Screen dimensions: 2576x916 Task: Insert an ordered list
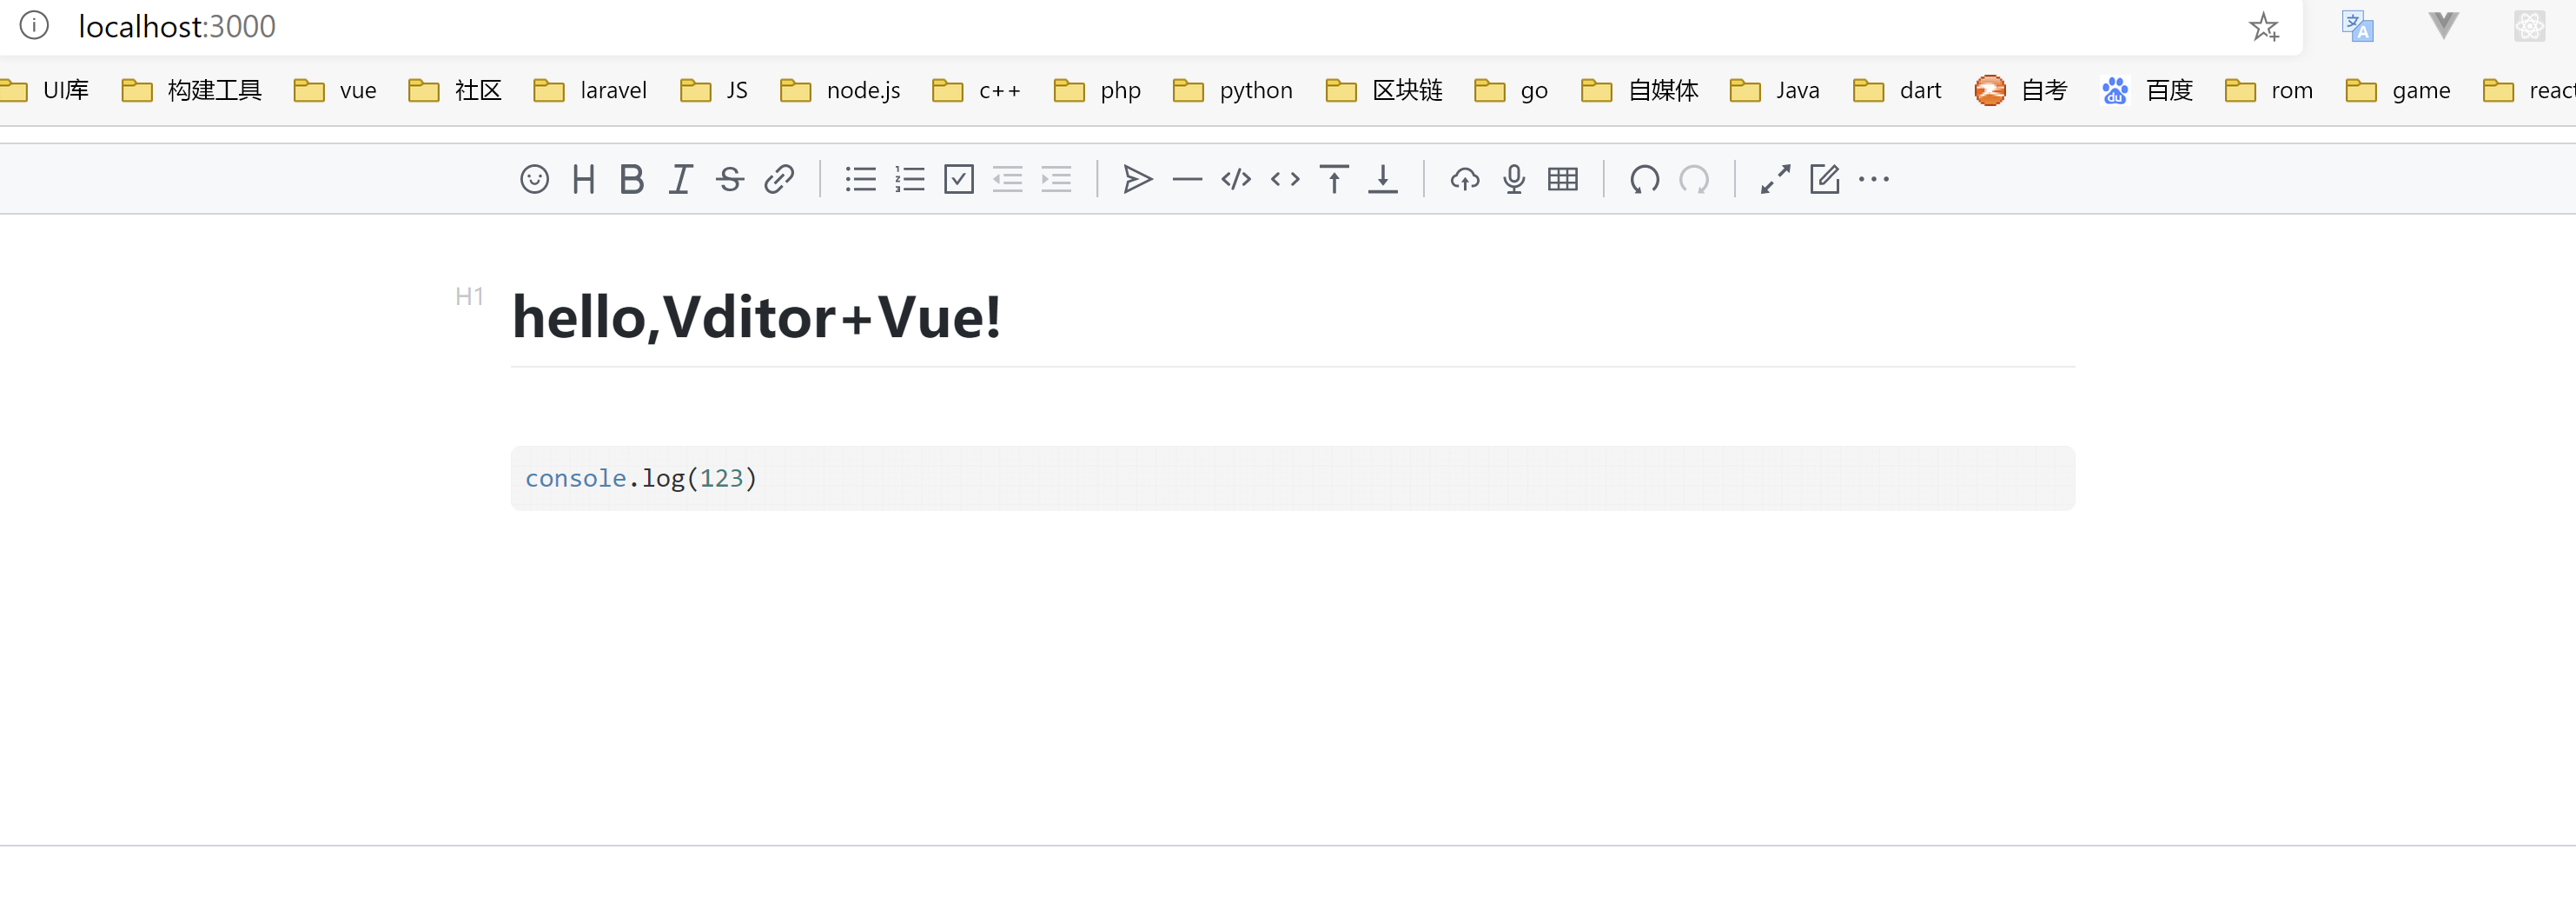[x=910, y=179]
